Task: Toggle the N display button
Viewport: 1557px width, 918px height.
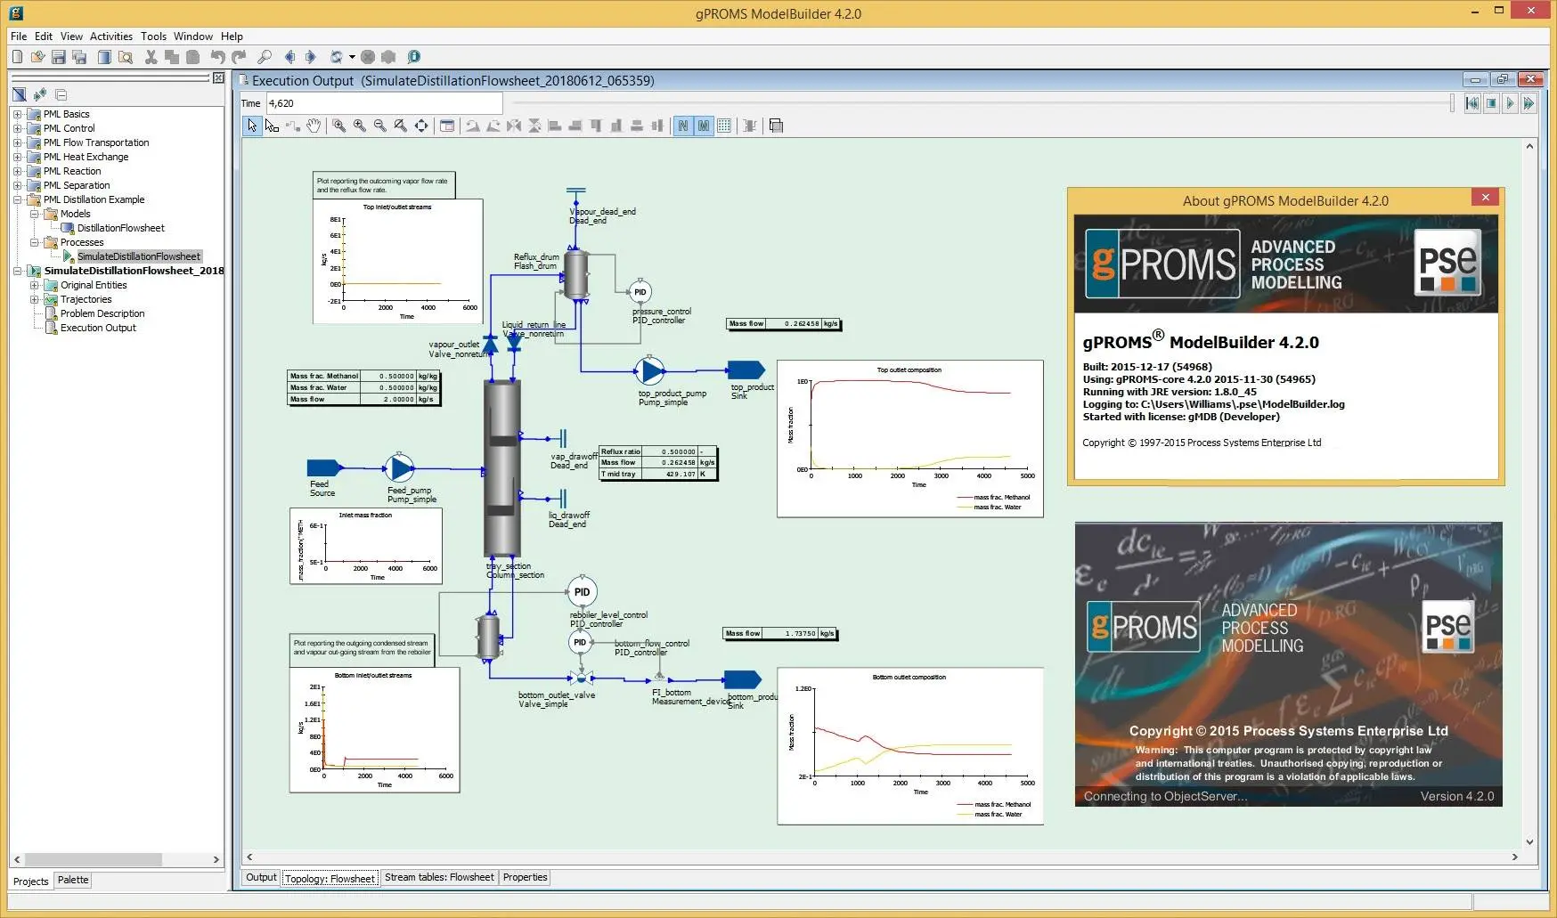Action: tap(682, 126)
